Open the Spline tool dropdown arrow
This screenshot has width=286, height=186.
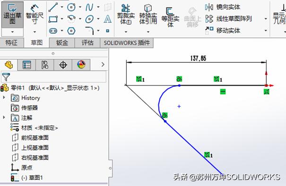point(98,7)
